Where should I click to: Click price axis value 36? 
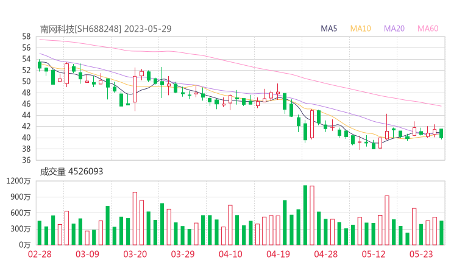tap(26, 160)
